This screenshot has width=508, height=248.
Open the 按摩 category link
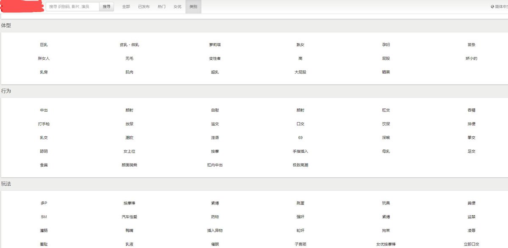[215, 152]
